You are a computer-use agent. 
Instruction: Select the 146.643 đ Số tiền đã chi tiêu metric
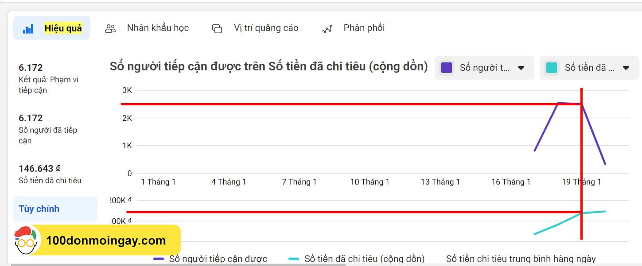tap(50, 174)
